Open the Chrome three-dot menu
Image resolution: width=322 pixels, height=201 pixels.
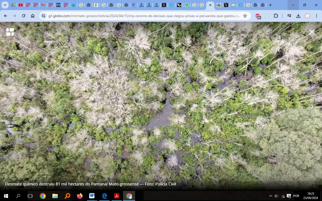tap(316, 16)
